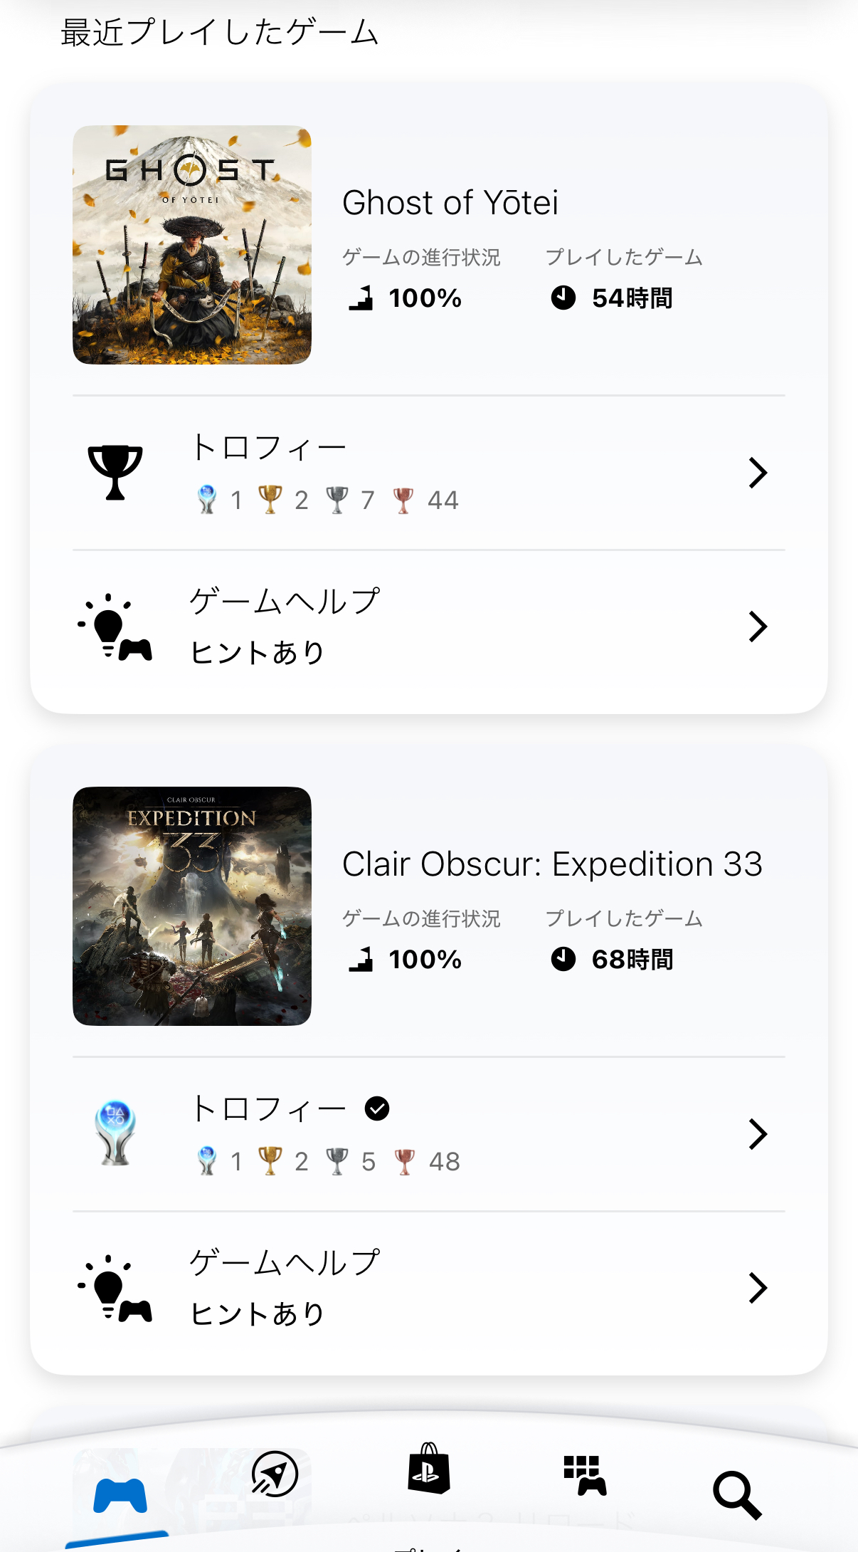This screenshot has width=858, height=1552.
Task: Open the Game Library grid icon
Action: (x=584, y=1474)
